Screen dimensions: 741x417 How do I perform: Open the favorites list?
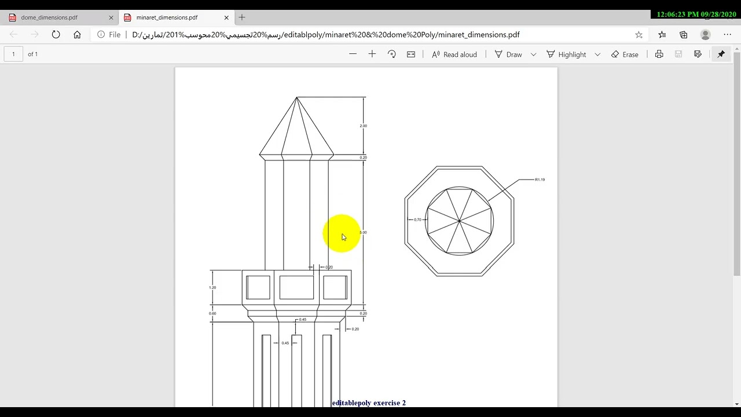pos(662,35)
